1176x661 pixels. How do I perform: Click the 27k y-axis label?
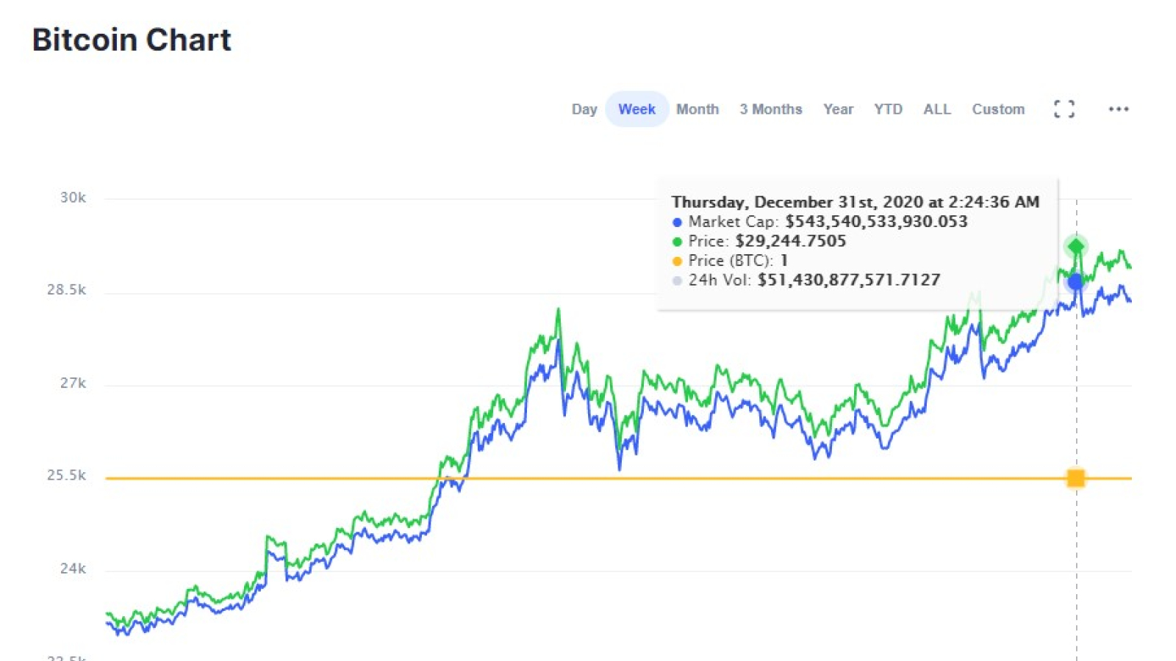[x=73, y=383]
